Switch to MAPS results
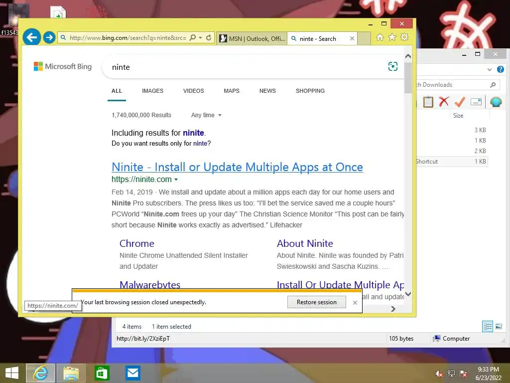The width and height of the screenshot is (510, 383). pos(232,91)
